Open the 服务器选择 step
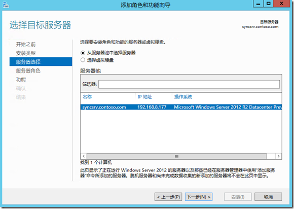Viewport: 294px width, 209px height. 41,62
